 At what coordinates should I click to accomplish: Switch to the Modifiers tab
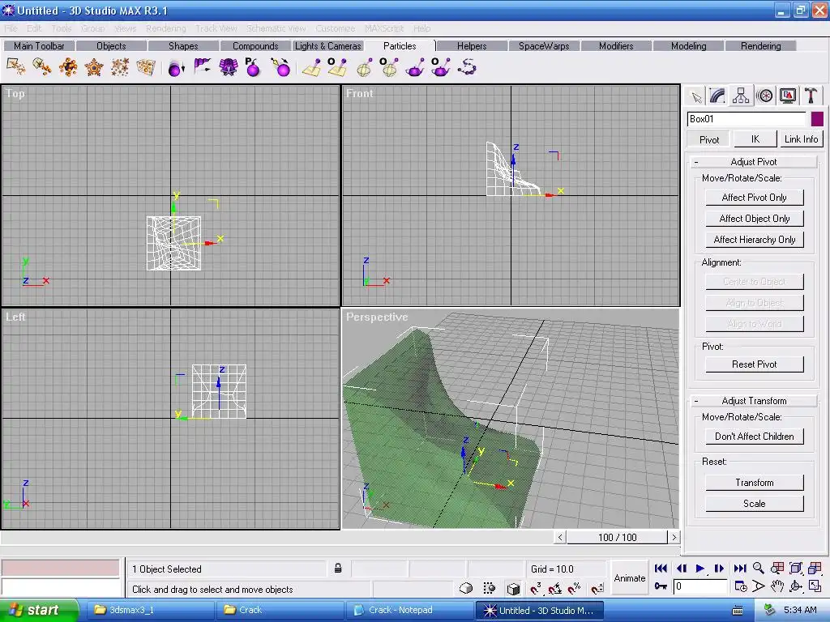tap(616, 46)
